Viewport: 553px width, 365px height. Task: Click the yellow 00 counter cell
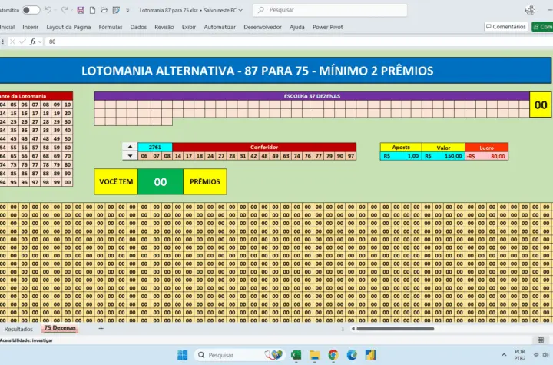[540, 105]
